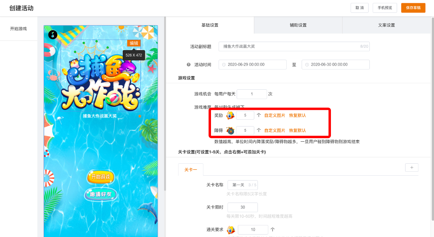
Task: Click the 手机预览 button
Action: point(385,8)
